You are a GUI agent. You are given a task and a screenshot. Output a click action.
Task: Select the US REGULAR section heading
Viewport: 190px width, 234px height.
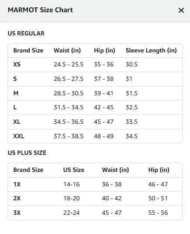point(26,33)
